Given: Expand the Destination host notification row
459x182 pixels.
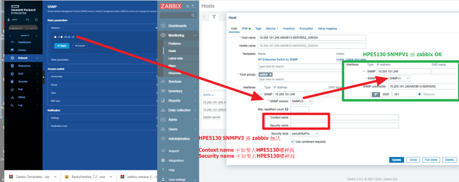Looking at the screenshot, I should coord(102,126).
